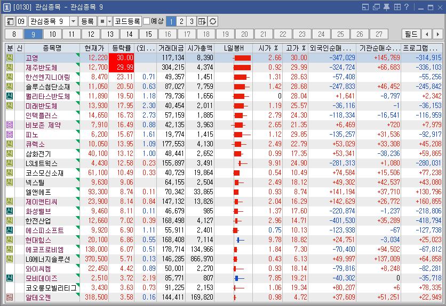The width and height of the screenshot is (446, 306).
Task: Select view mode 2 toggle
Action: click(x=181, y=21)
